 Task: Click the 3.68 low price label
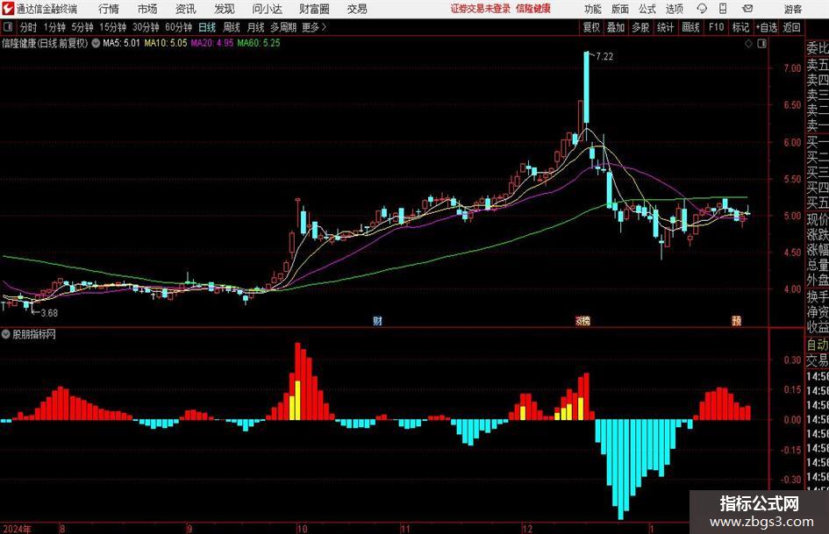(48, 312)
